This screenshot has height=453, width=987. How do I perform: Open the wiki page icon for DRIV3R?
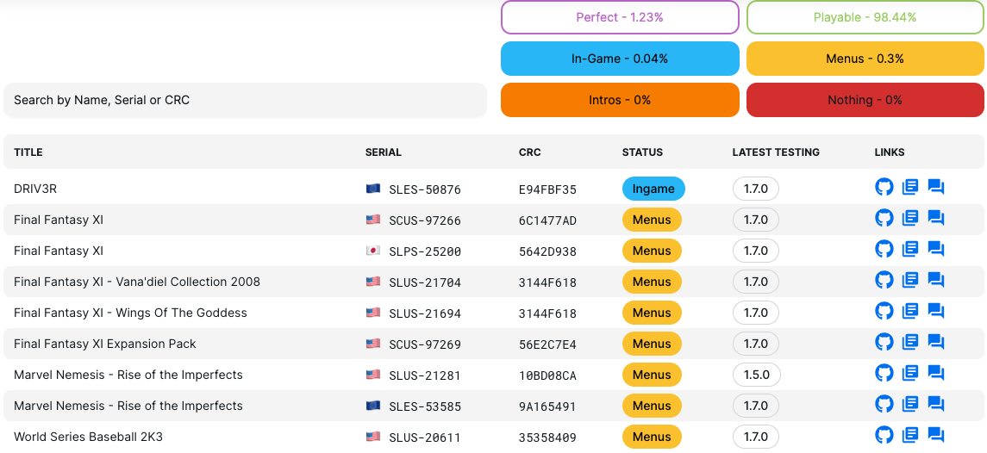click(909, 188)
